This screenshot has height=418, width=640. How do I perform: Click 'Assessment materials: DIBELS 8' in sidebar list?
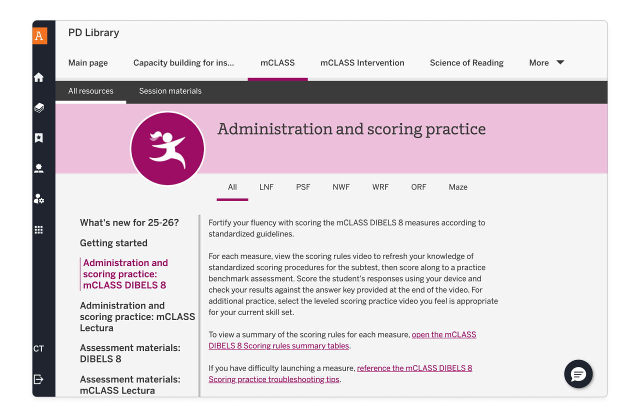point(130,353)
